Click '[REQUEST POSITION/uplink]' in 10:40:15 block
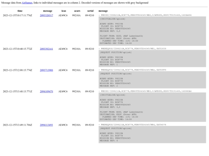 coord(116,52)
